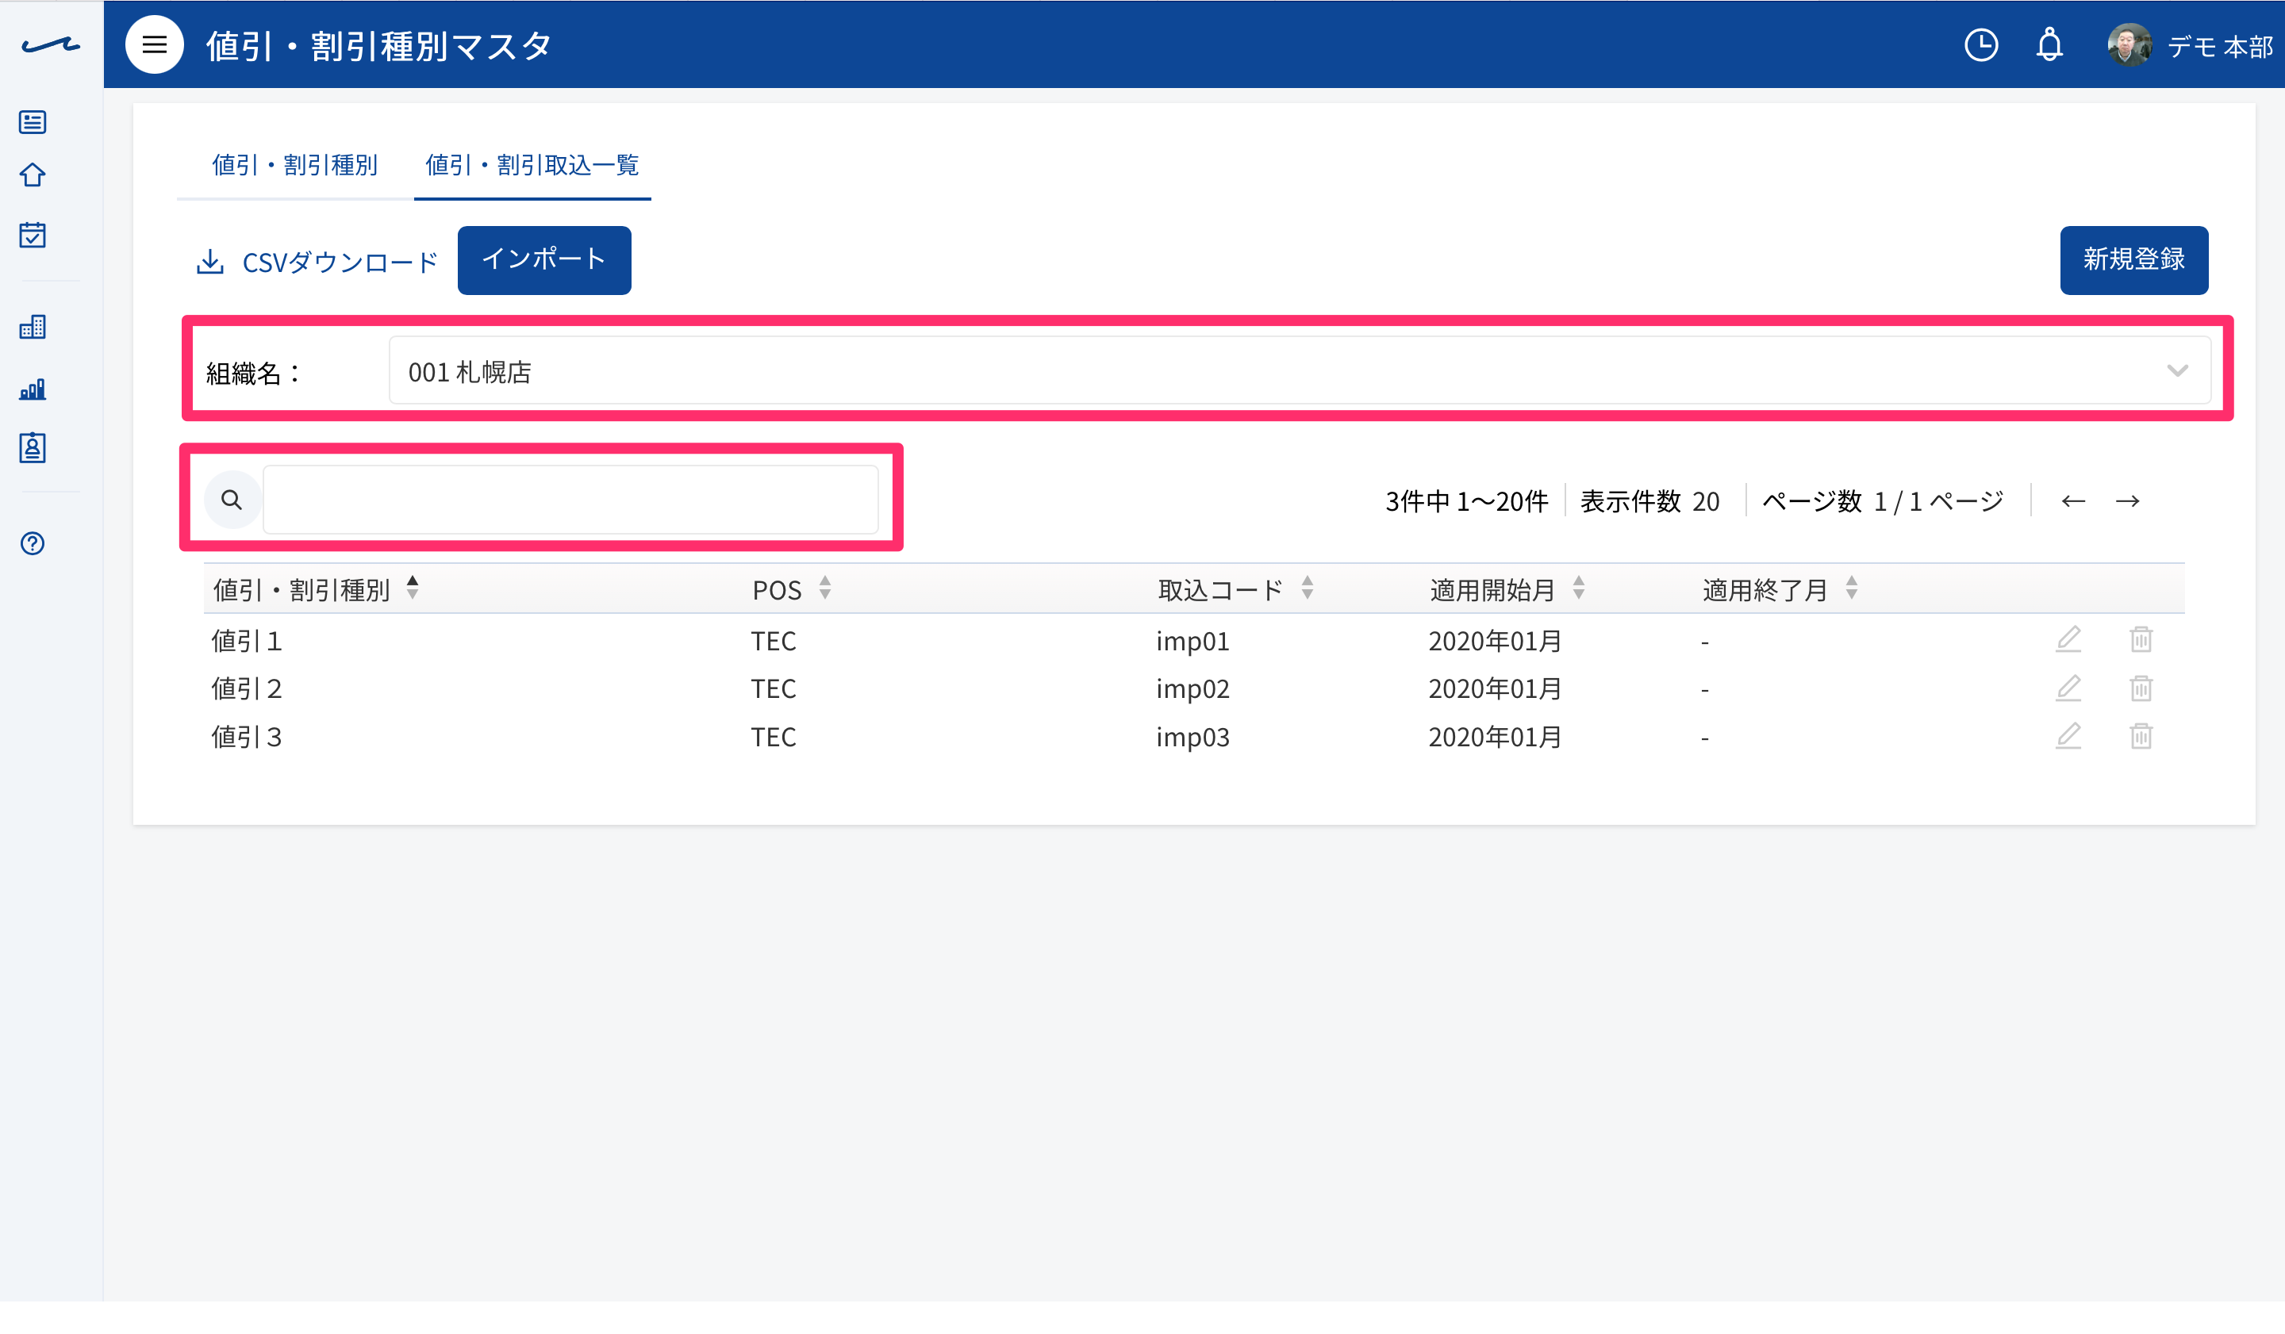Click the user avatar photo
Image resolution: width=2285 pixels, height=1334 pixels.
coord(2129,44)
